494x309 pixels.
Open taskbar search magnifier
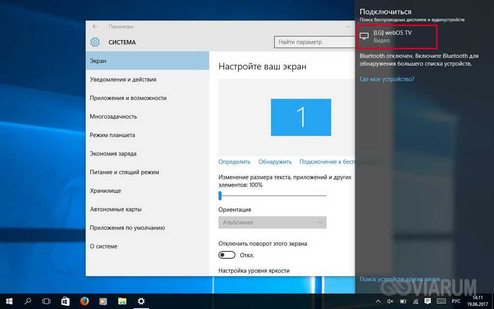[28, 301]
